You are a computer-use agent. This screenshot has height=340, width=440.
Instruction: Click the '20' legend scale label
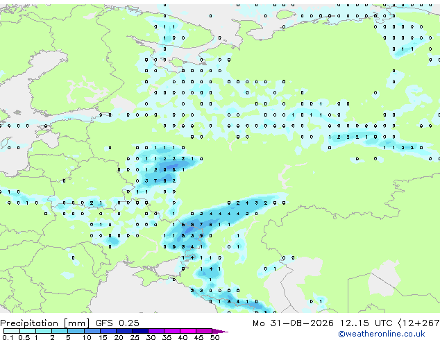(119, 337)
